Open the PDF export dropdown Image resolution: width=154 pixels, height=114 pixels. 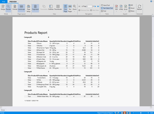click(x=117, y=8)
